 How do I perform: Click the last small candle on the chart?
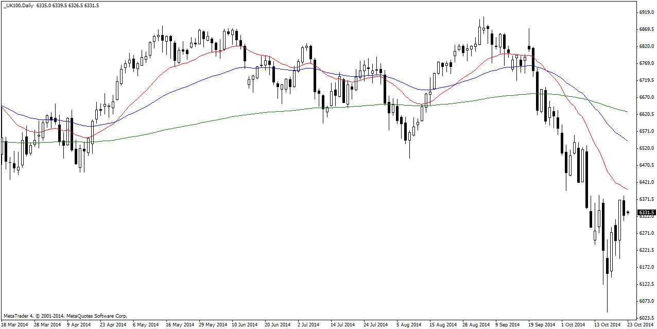click(x=628, y=212)
